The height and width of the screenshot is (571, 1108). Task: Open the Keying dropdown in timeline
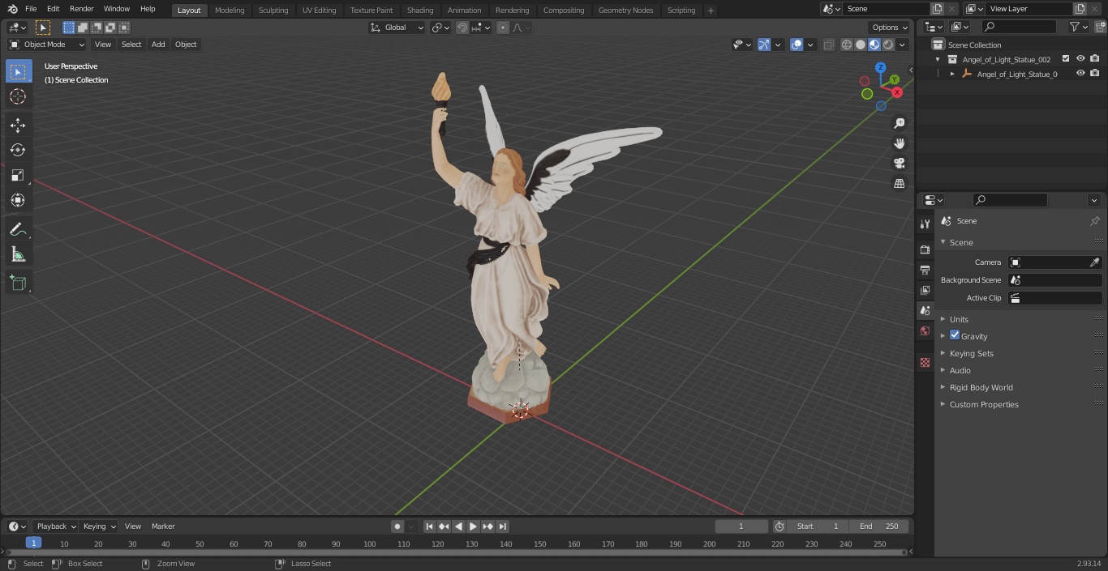tap(99, 526)
